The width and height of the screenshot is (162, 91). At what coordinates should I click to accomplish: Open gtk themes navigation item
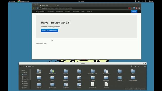(51, 11)
